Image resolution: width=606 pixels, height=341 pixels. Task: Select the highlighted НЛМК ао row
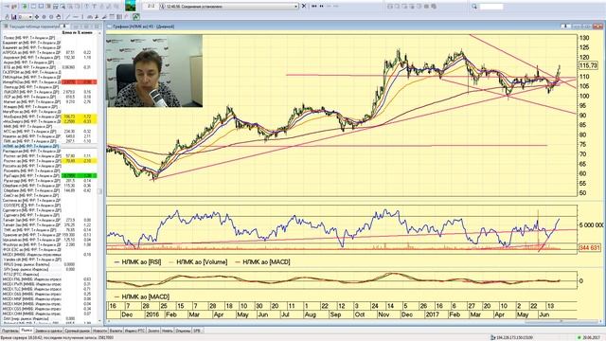(49, 146)
